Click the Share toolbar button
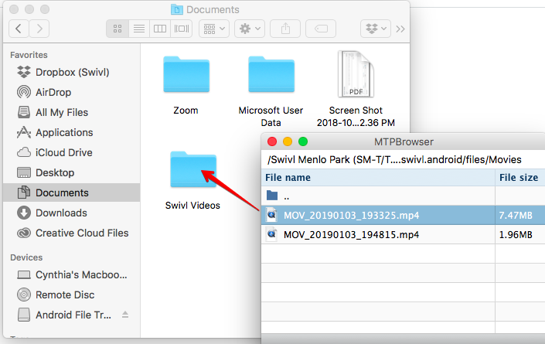 click(285, 29)
